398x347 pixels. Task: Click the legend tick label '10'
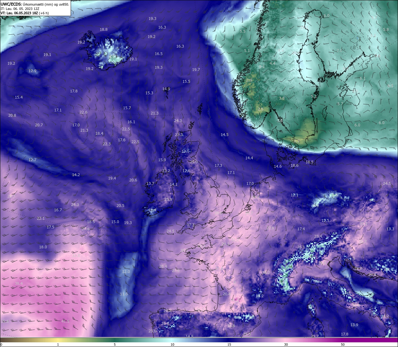point(172,345)
